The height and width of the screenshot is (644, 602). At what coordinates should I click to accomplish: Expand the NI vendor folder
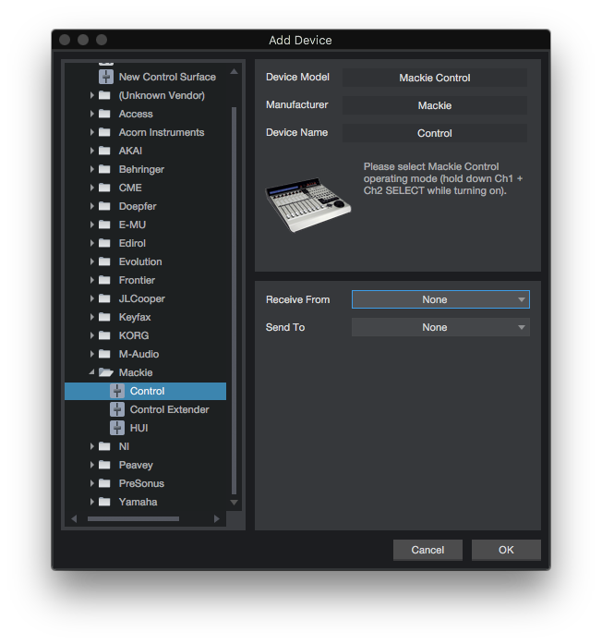(92, 446)
